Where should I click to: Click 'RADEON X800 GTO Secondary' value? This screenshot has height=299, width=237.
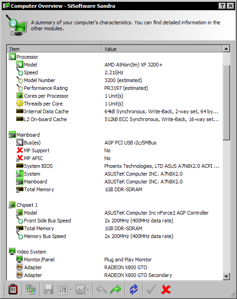click(138, 275)
